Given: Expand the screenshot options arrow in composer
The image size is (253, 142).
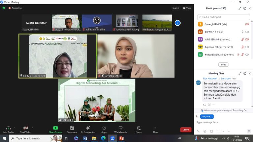Looking at the screenshot, I should [x=223, y=131].
